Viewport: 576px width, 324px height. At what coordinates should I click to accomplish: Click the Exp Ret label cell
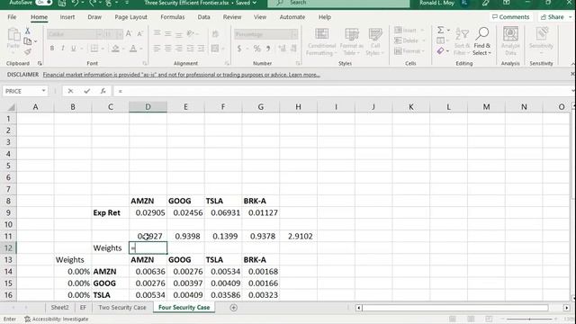(110, 212)
